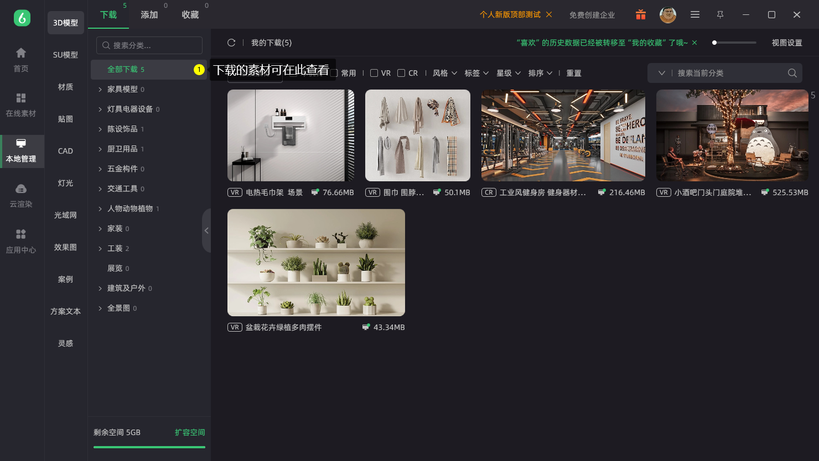Select 3D模型 asset type
The width and height of the screenshot is (819, 461).
[65, 23]
